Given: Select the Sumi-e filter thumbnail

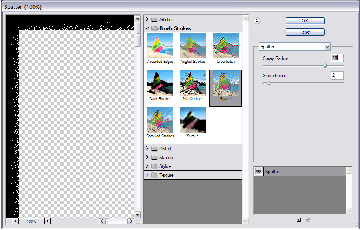Looking at the screenshot, I should click(x=193, y=120).
